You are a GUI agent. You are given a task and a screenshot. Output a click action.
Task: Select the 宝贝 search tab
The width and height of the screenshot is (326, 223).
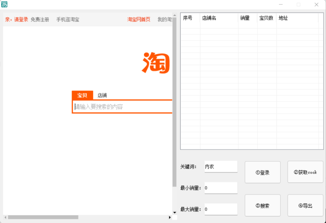[x=82, y=95]
